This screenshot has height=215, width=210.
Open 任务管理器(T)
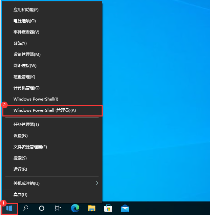52,125
